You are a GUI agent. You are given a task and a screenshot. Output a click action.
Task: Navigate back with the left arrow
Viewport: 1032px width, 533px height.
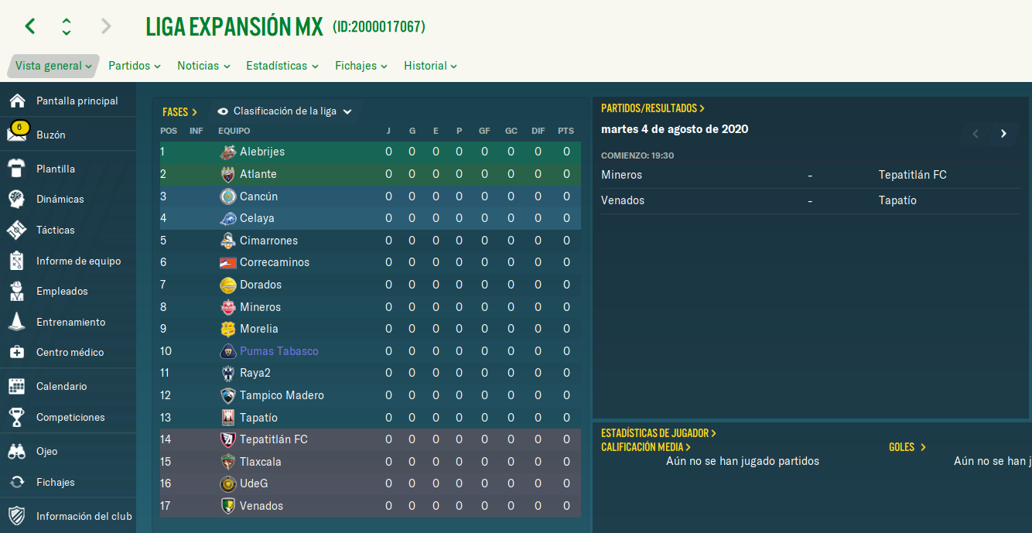tap(30, 26)
